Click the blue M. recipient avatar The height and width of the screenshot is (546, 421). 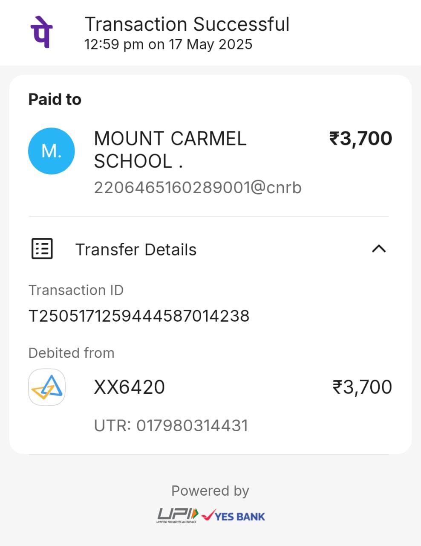point(52,151)
